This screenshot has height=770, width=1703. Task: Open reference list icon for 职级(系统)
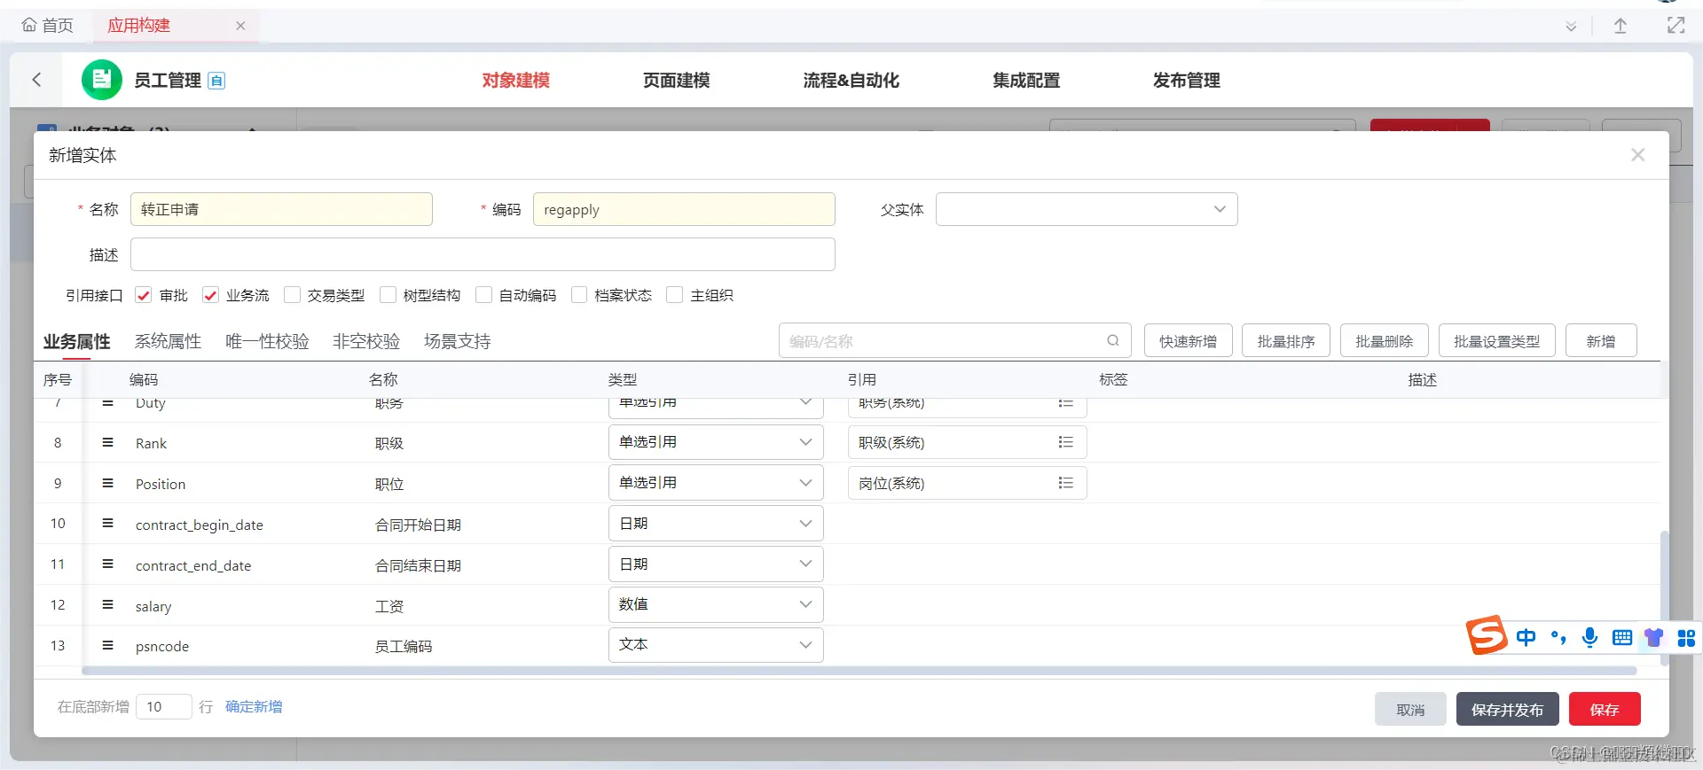[x=1065, y=442]
